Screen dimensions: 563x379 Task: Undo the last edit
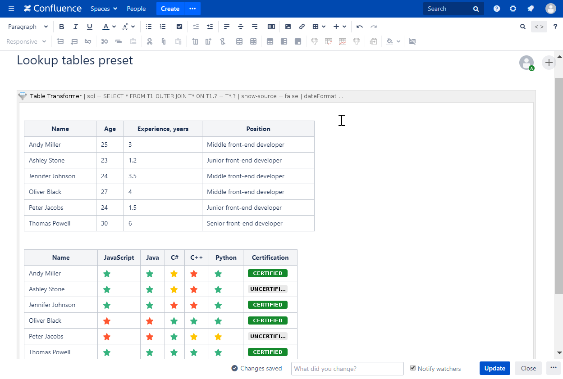(x=359, y=27)
